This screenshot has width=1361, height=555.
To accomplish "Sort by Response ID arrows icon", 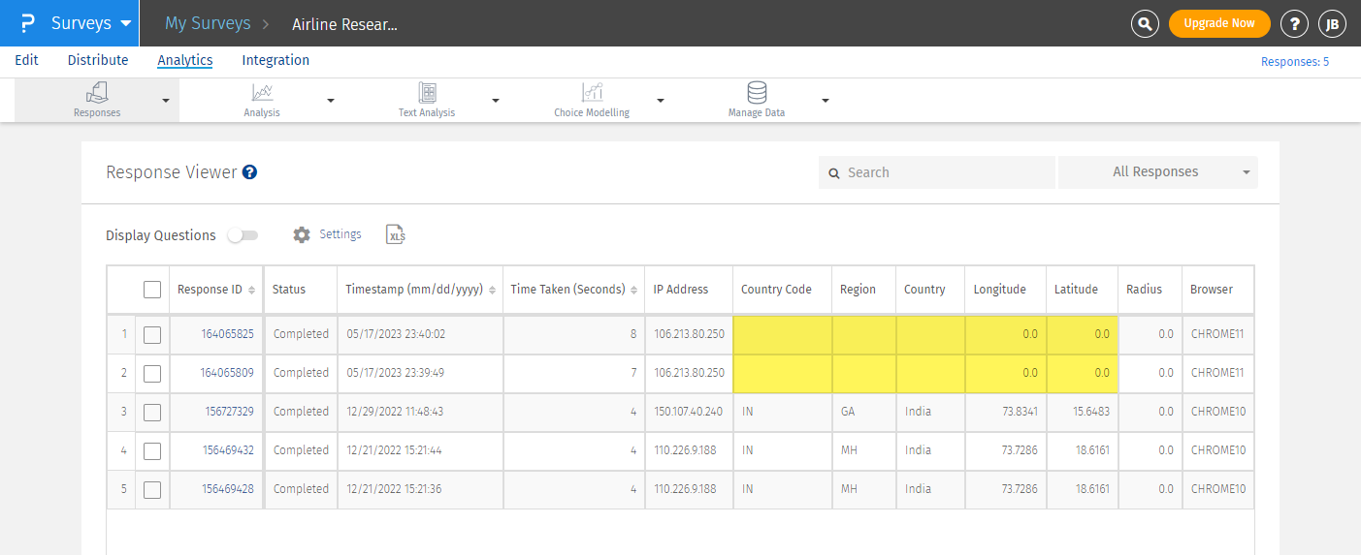I will tap(252, 290).
